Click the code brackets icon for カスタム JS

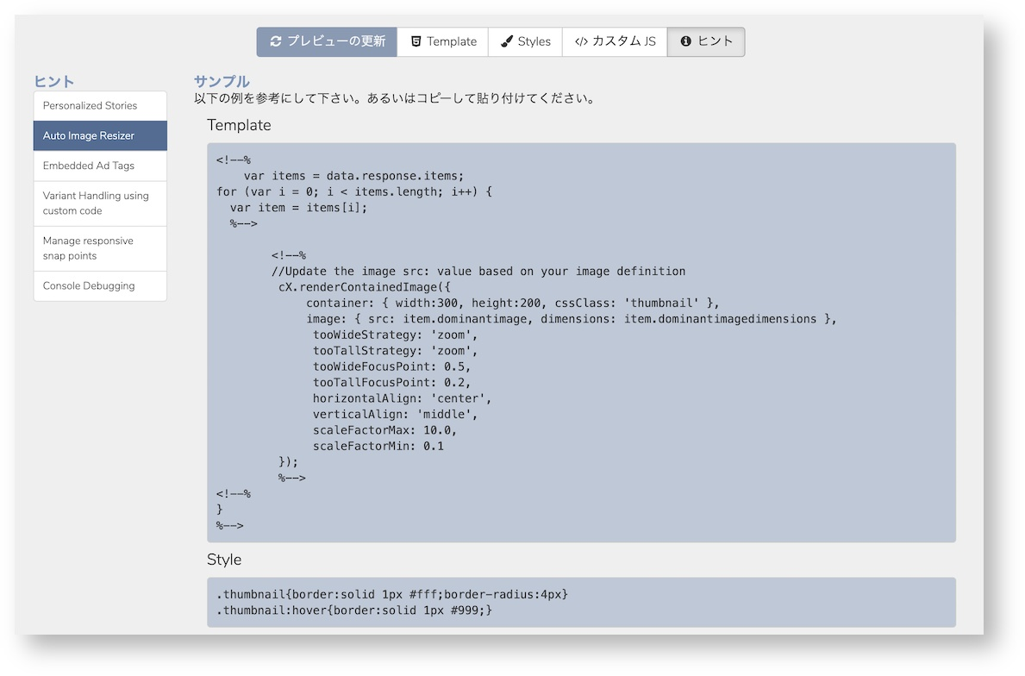point(581,41)
